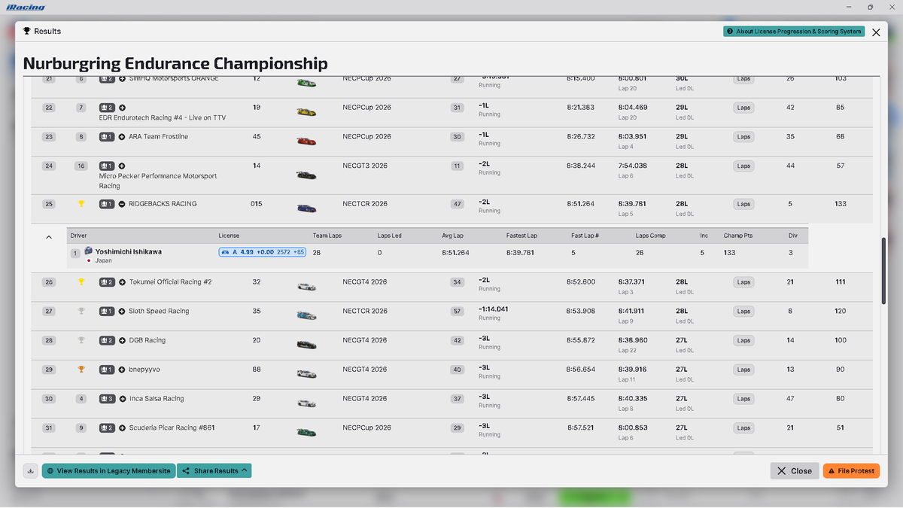Click dark car image for DGB Racing
The image size is (903, 508).
(306, 345)
